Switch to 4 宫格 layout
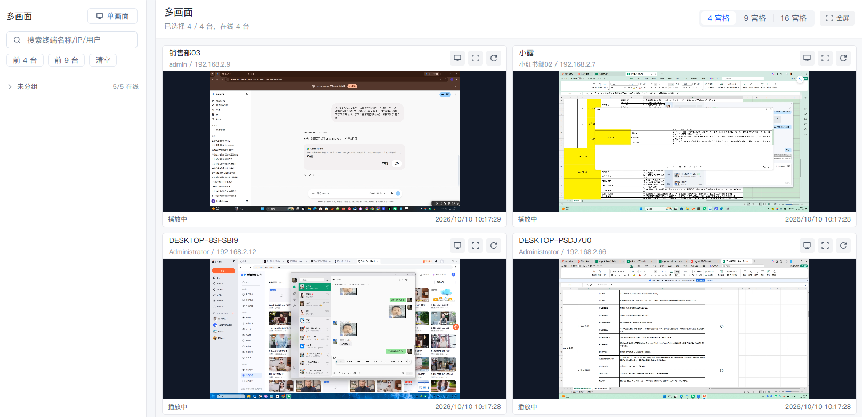862x417 pixels. [x=719, y=18]
